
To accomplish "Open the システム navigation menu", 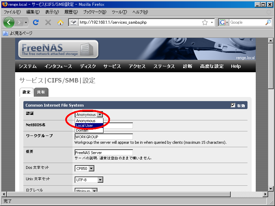I will point(28,66).
